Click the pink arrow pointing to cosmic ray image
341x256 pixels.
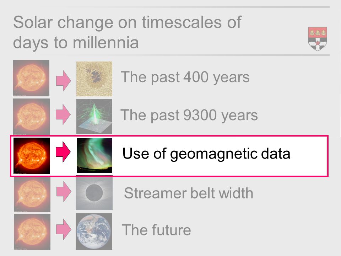coord(63,114)
